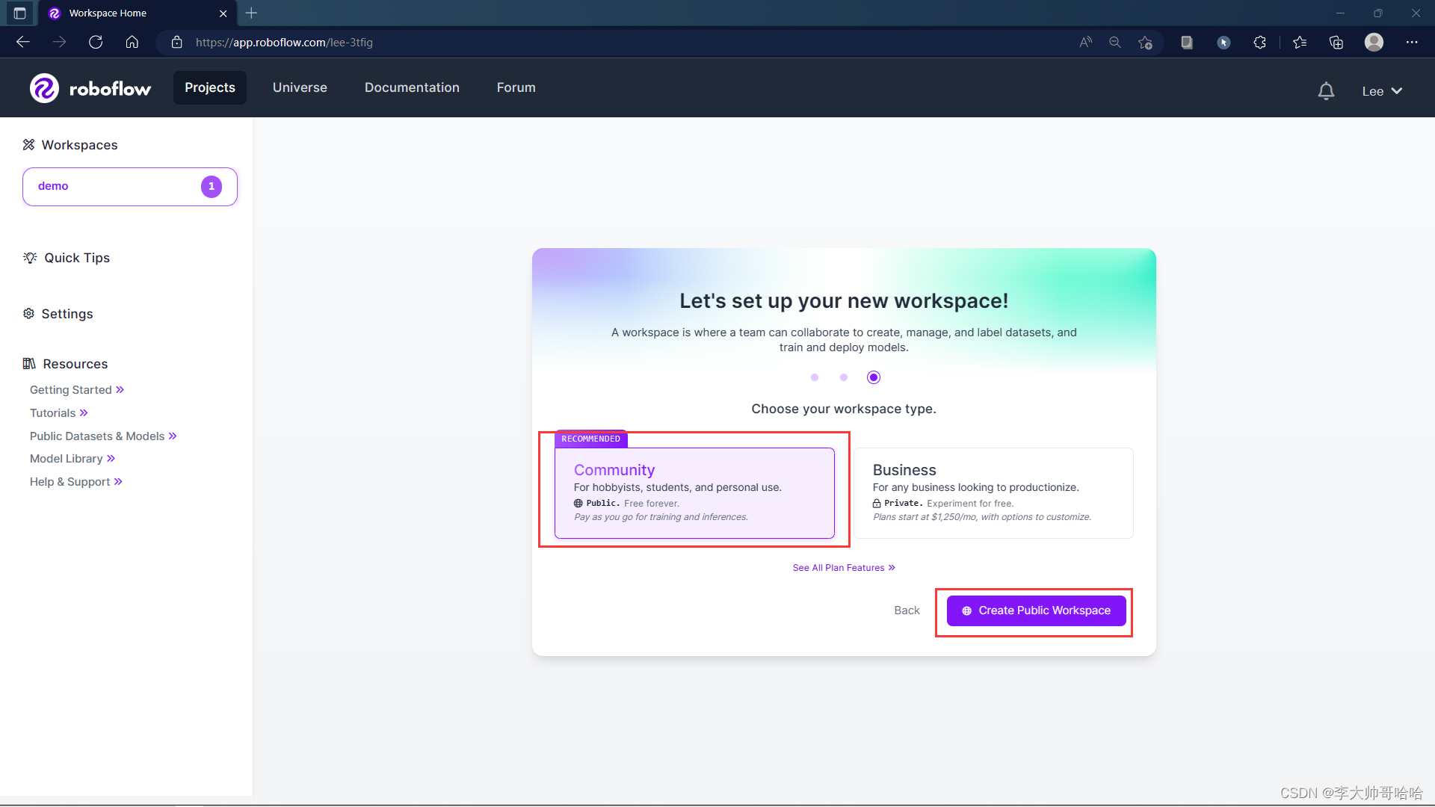Click the browser home icon
Image resolution: width=1435 pixels, height=807 pixels.
pyautogui.click(x=132, y=43)
